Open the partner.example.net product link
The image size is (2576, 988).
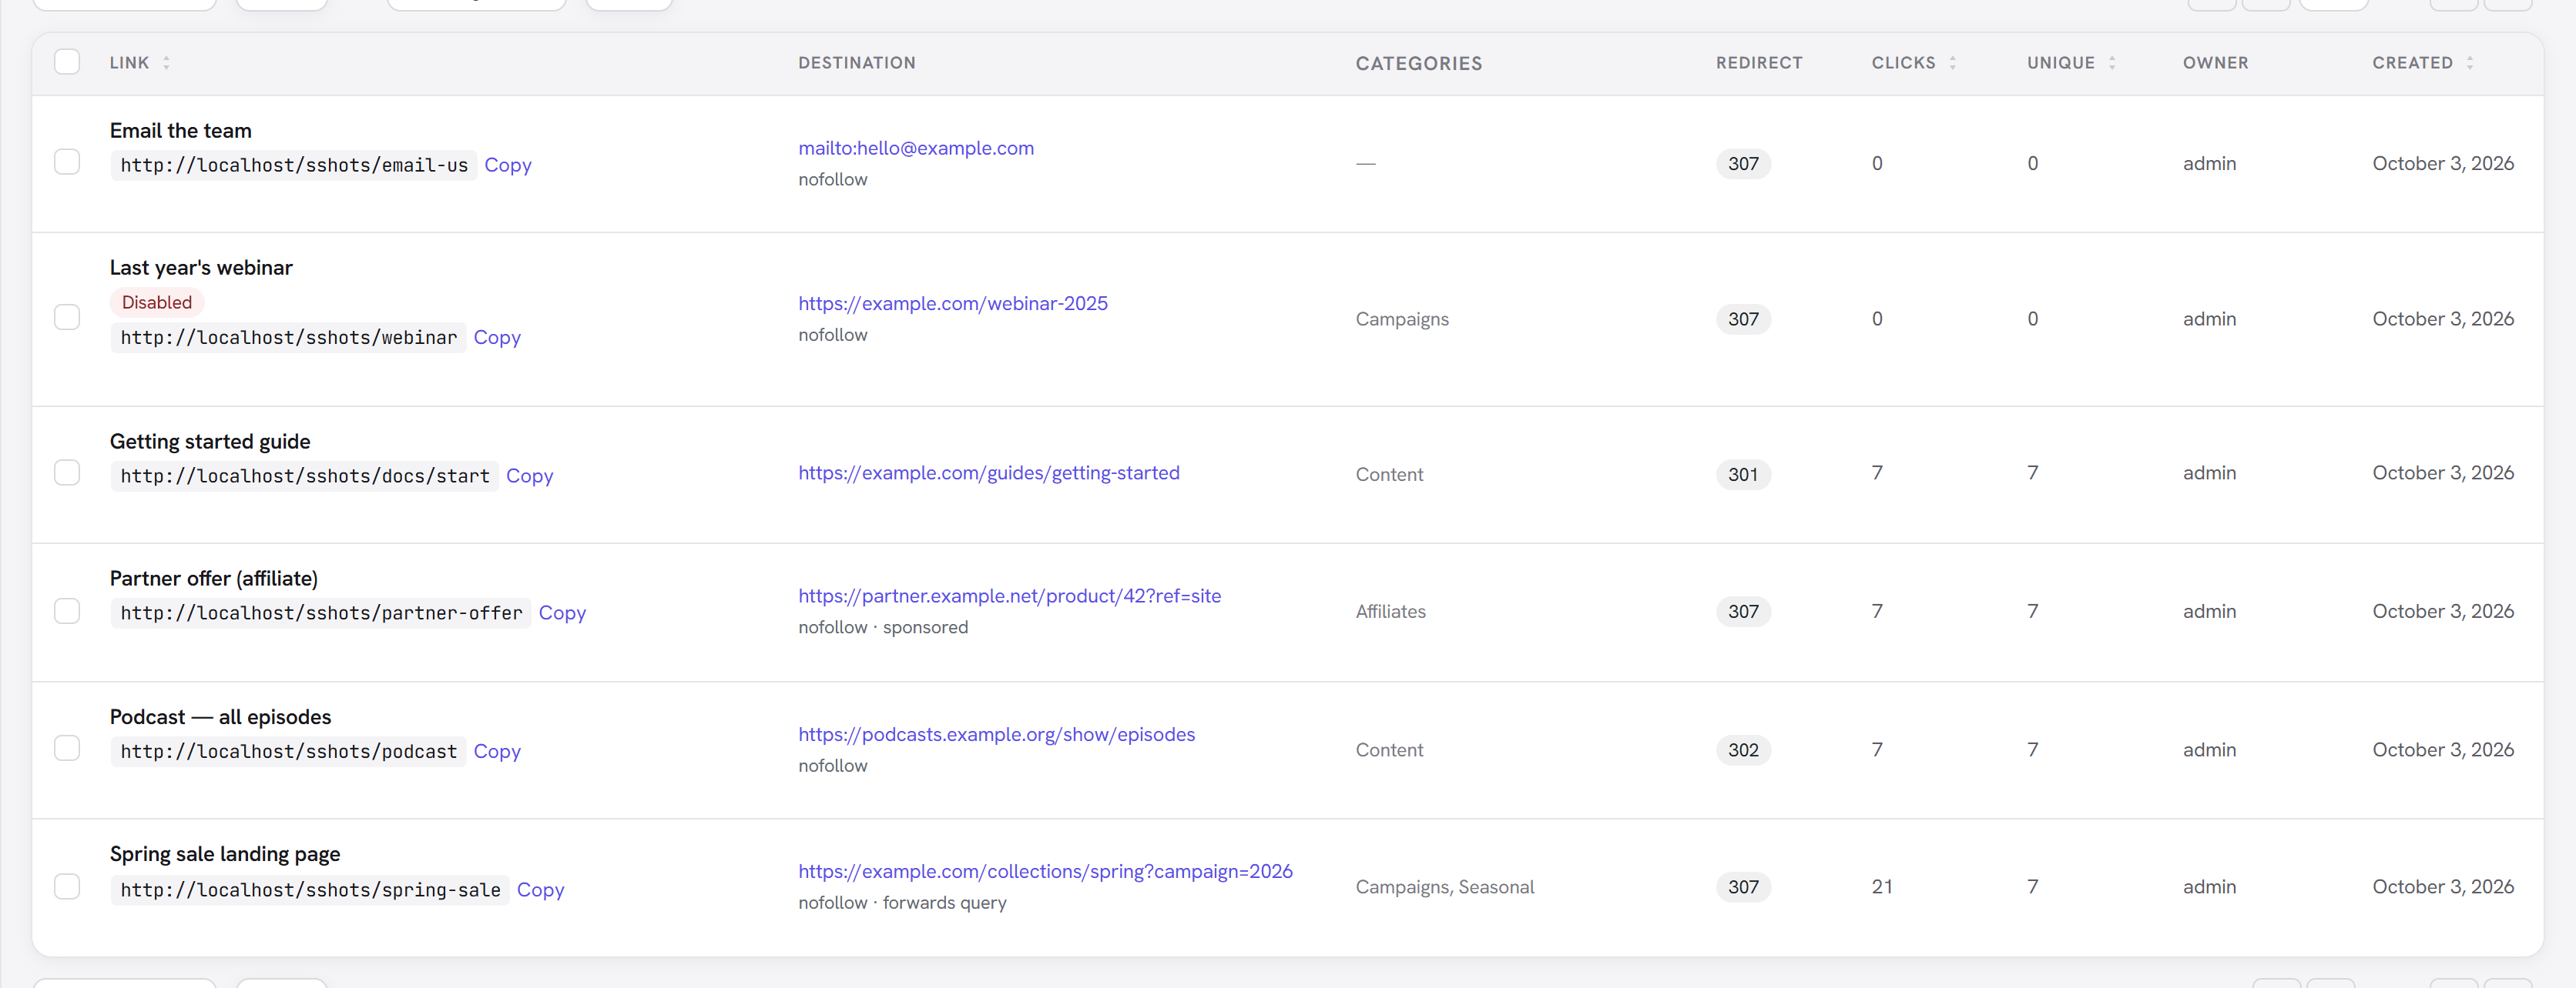[x=1009, y=596]
